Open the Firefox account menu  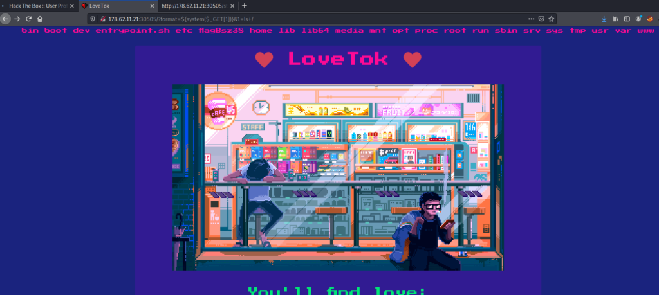click(639, 19)
